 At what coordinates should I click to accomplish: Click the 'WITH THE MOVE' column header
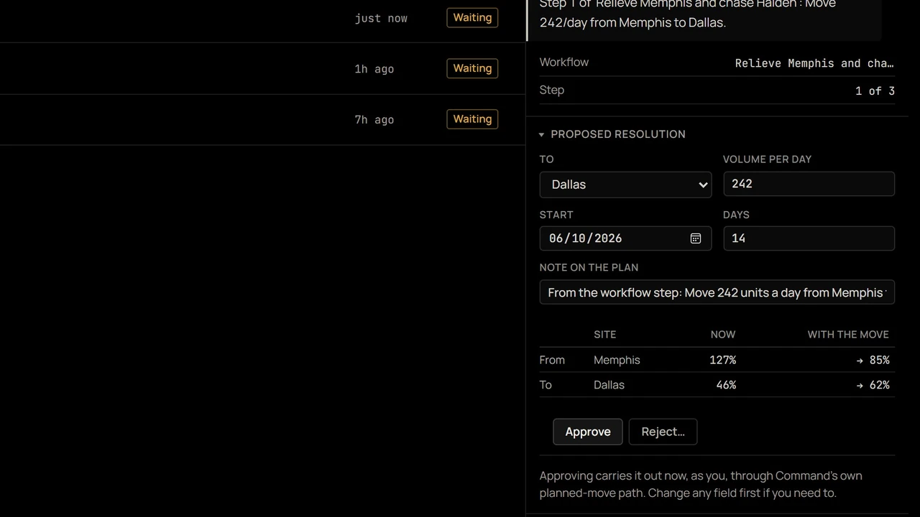[848, 335]
